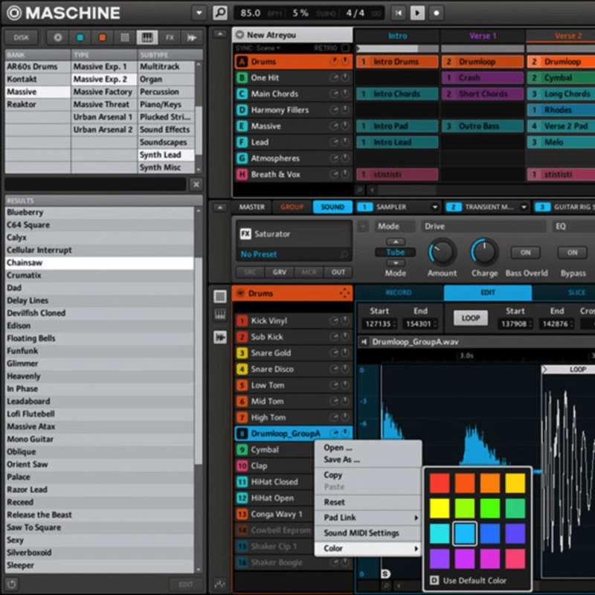The width and height of the screenshot is (595, 595).
Task: Click the FX icon in the top toolbar
Action: pyautogui.click(x=169, y=36)
